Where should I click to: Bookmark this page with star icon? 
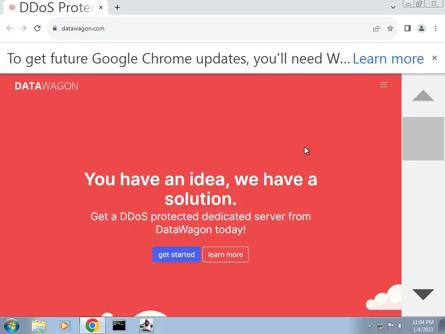click(390, 28)
